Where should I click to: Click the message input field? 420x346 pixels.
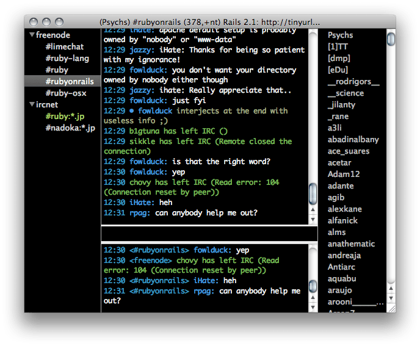(209, 234)
